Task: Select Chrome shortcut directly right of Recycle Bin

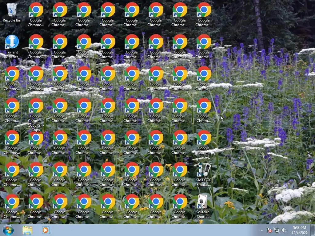Action: (x=36, y=15)
